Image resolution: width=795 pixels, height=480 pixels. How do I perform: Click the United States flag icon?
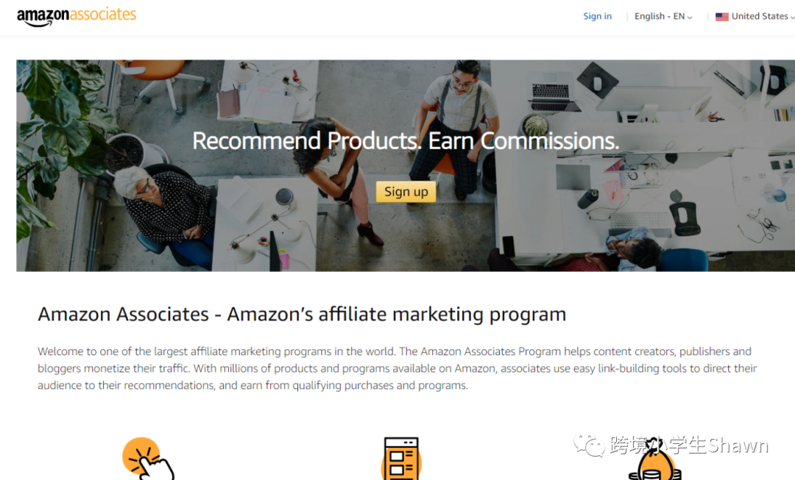pyautogui.click(x=722, y=17)
